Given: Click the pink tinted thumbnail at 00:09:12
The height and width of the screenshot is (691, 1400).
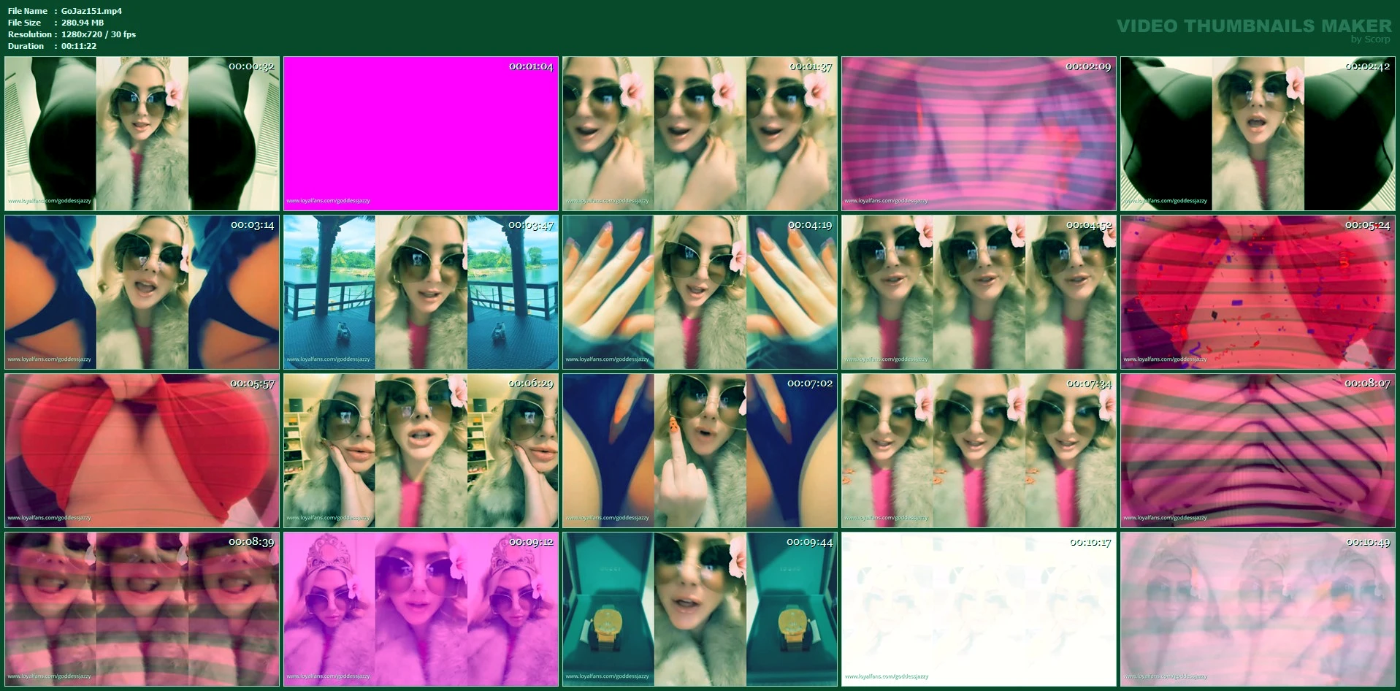Looking at the screenshot, I should click(x=421, y=609).
